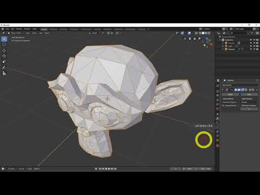Open the Edit menu
Image resolution: width=260 pixels, height=195 pixels.
click(x=12, y=29)
